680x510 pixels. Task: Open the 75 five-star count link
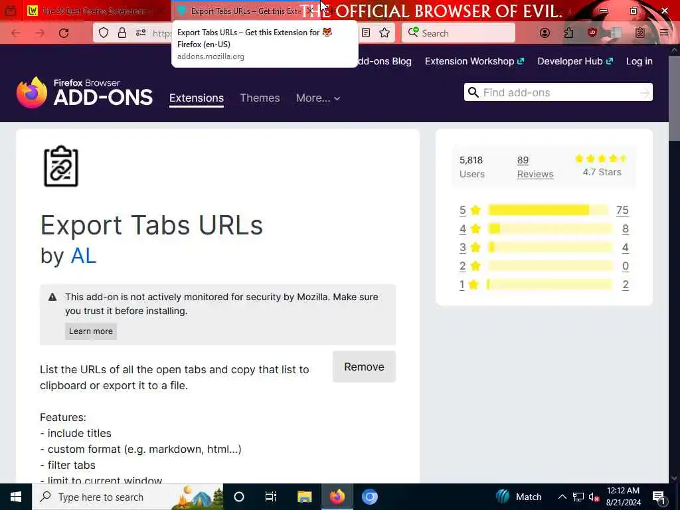click(x=622, y=211)
